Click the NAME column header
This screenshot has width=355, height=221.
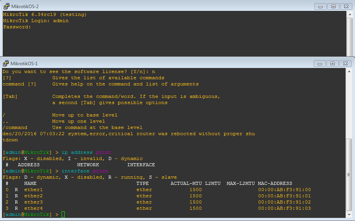30,184
